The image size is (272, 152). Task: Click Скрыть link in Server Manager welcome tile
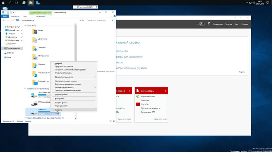click(242, 72)
